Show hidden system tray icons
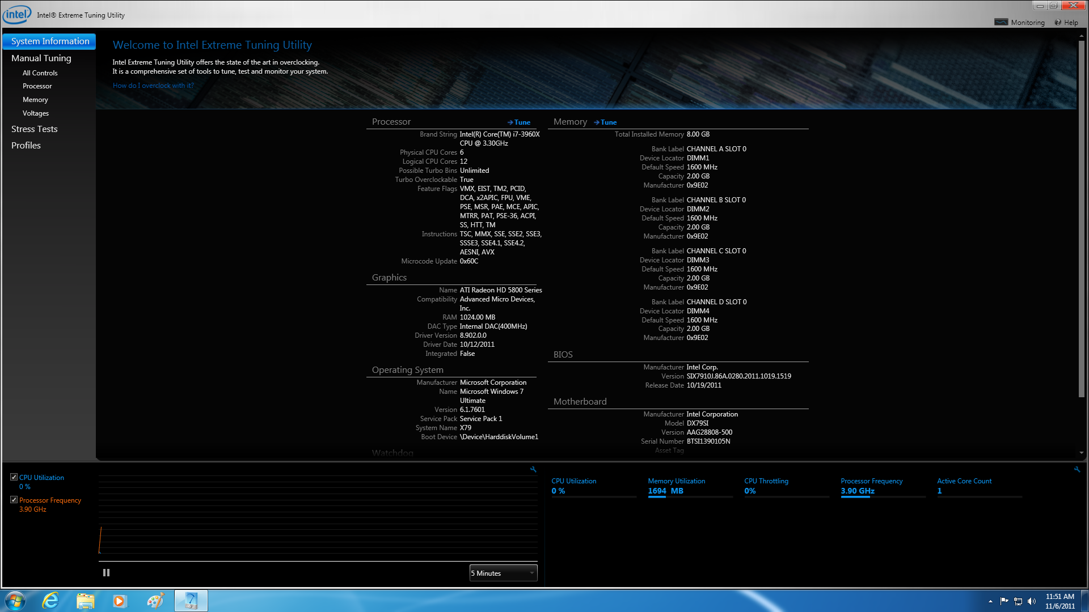Image resolution: width=1089 pixels, height=612 pixels. point(990,602)
